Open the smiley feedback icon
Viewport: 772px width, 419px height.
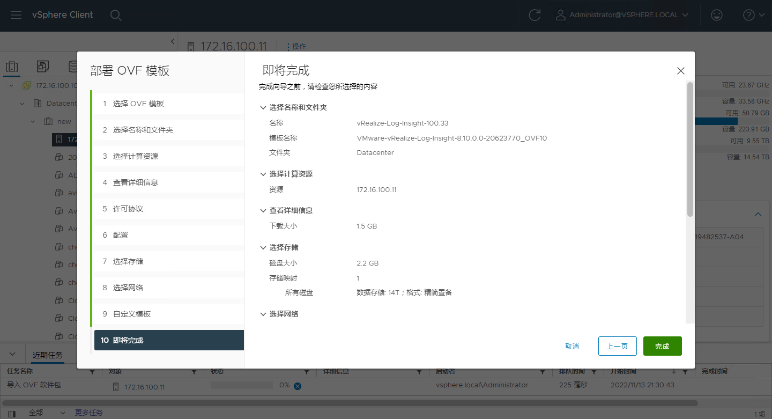coord(716,15)
